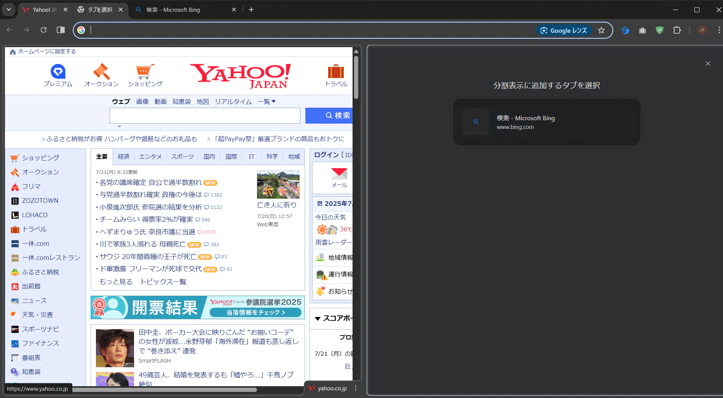
Task: Reload the current page
Action: point(43,30)
